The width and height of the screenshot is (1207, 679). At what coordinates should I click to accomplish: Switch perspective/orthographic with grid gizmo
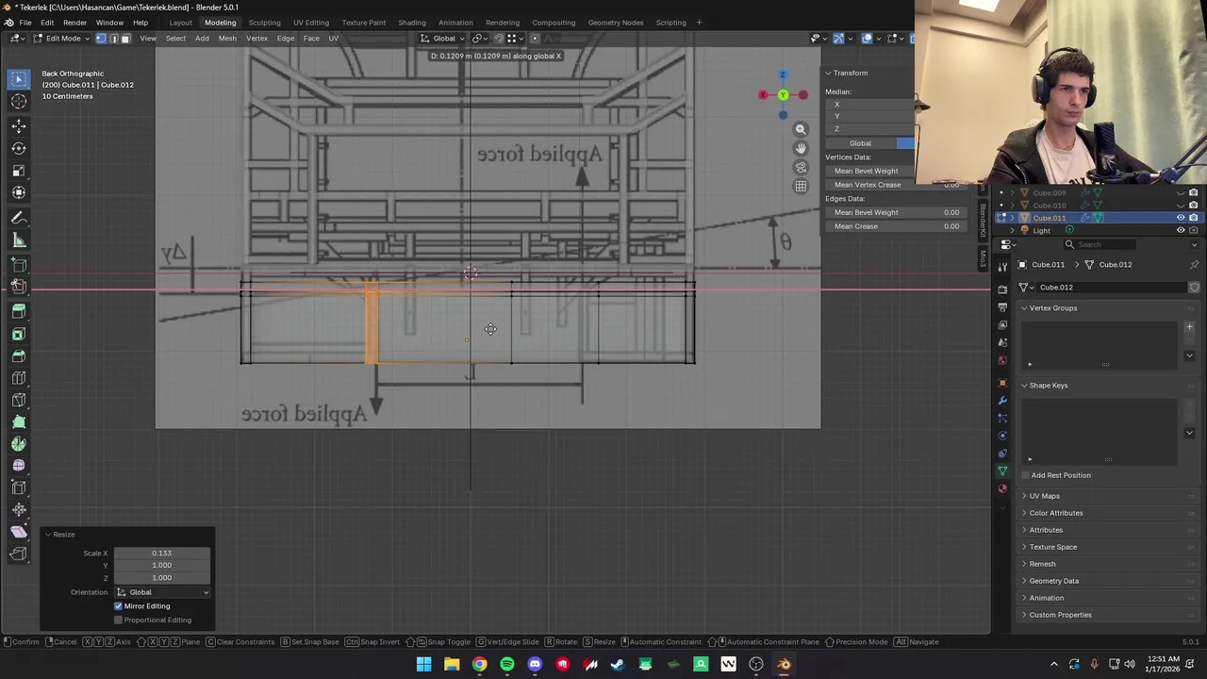point(801,186)
